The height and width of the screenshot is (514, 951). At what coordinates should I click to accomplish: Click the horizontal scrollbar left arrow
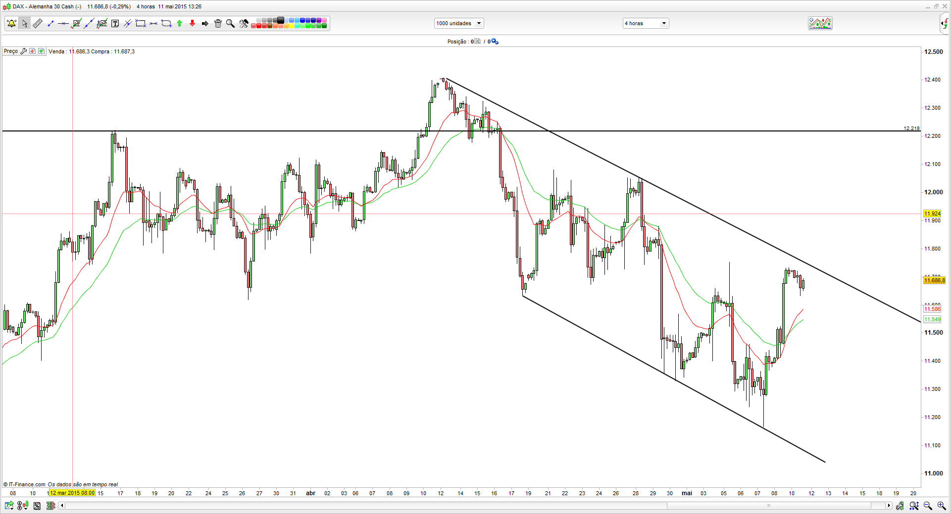pyautogui.click(x=62, y=505)
